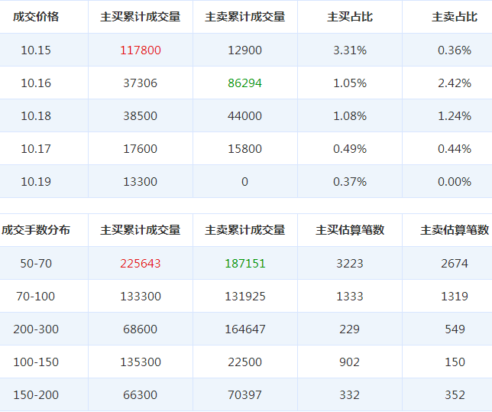Click the value 17600
The image size is (492, 412).
[x=141, y=149]
